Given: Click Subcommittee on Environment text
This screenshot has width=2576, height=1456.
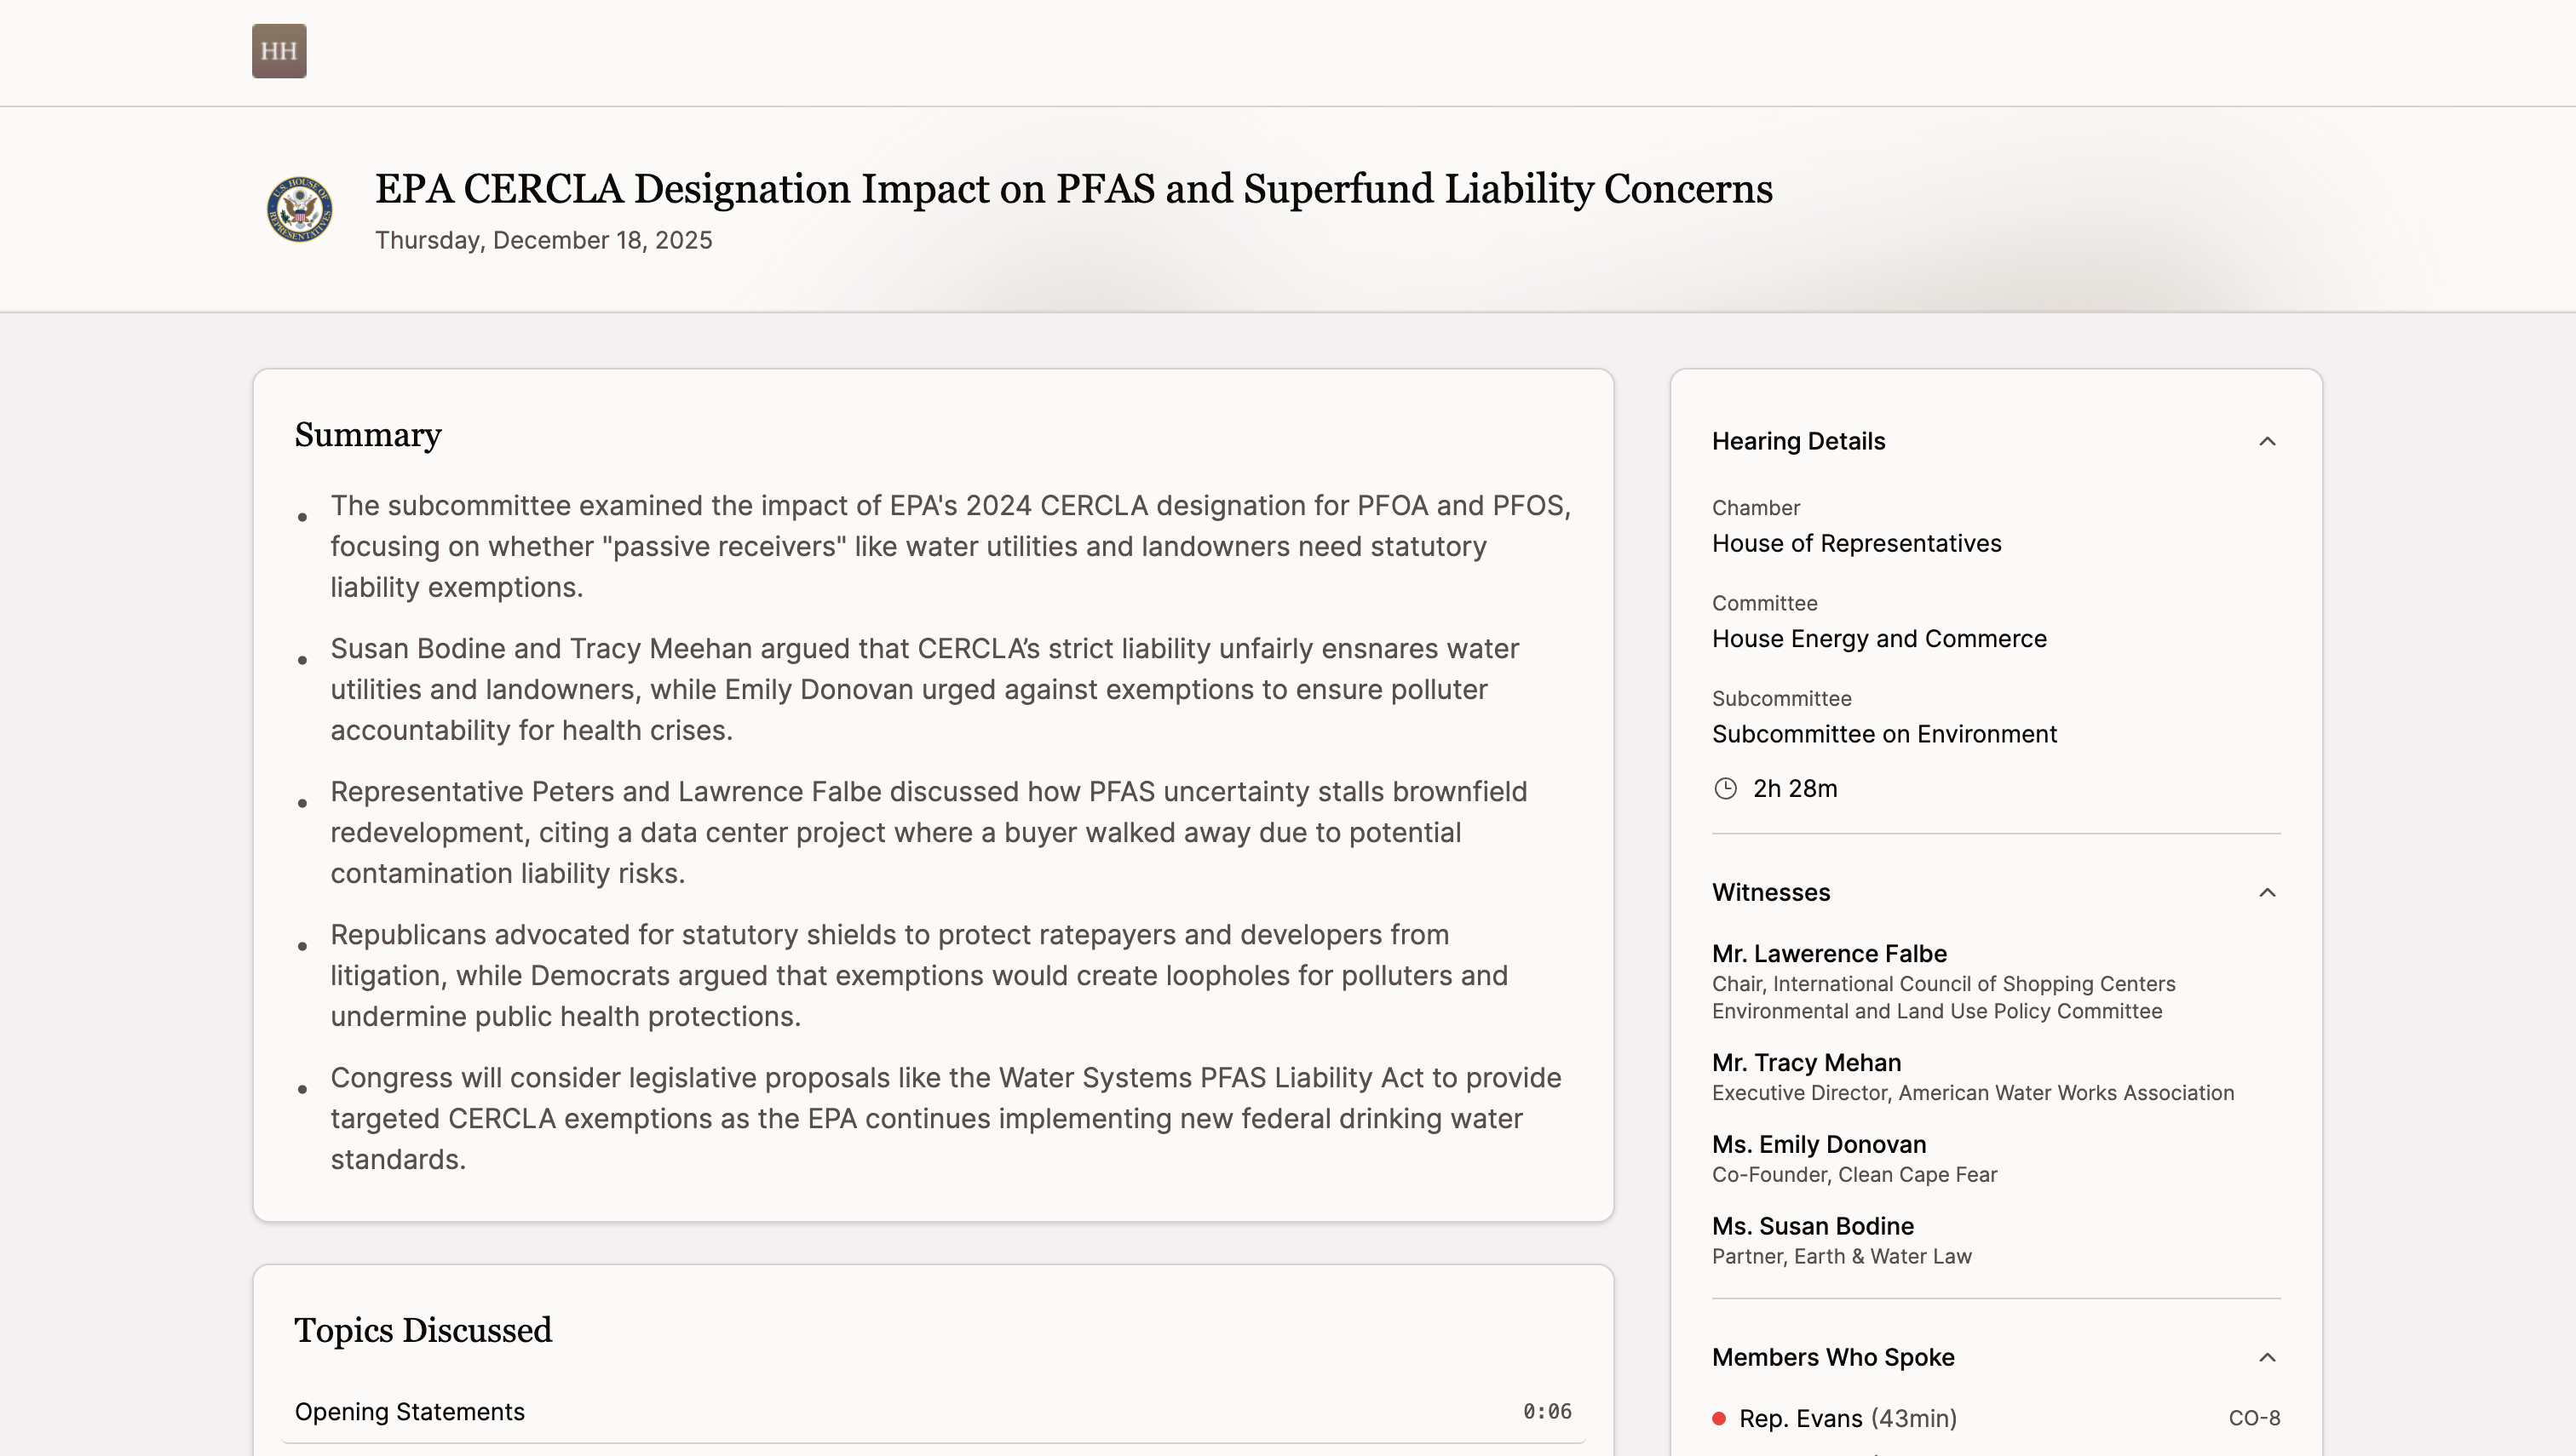Looking at the screenshot, I should point(1883,734).
